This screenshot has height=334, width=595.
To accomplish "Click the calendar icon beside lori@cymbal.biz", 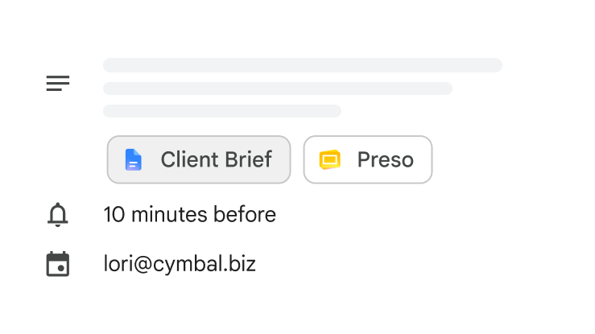I will click(58, 264).
